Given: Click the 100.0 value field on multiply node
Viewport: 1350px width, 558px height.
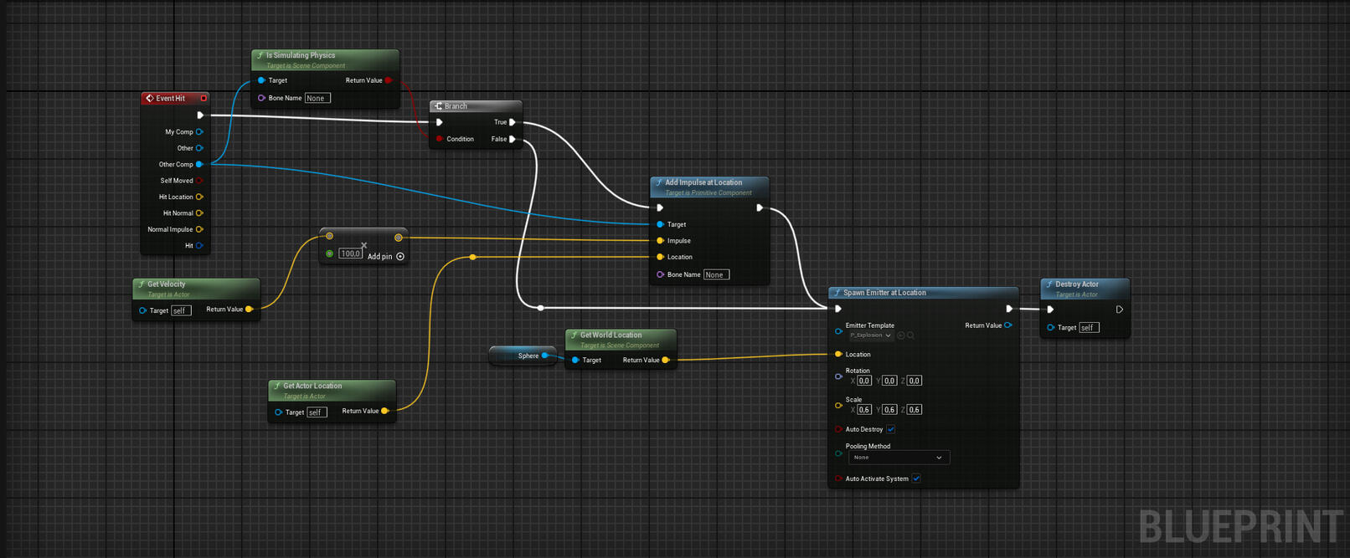Looking at the screenshot, I should point(350,253).
